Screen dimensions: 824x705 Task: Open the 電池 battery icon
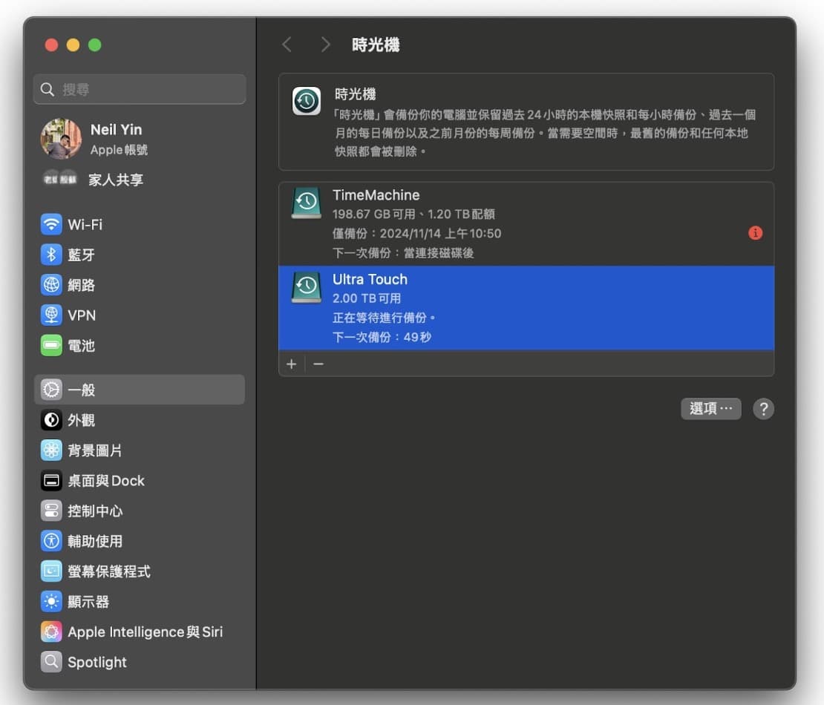point(51,345)
